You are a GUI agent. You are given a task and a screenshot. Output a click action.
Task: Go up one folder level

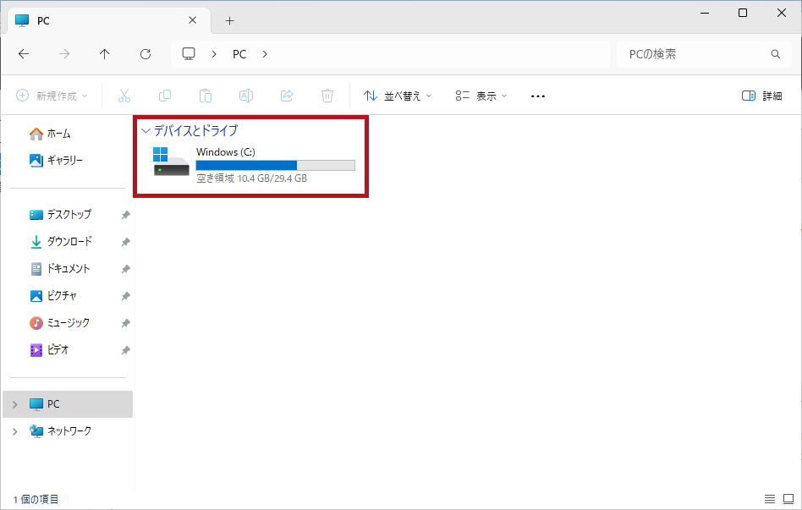(105, 54)
